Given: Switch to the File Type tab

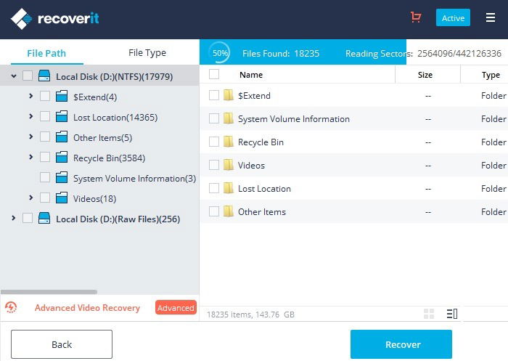Looking at the screenshot, I should (x=147, y=52).
